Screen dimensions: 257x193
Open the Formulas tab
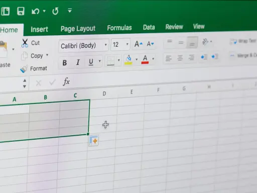(x=119, y=28)
